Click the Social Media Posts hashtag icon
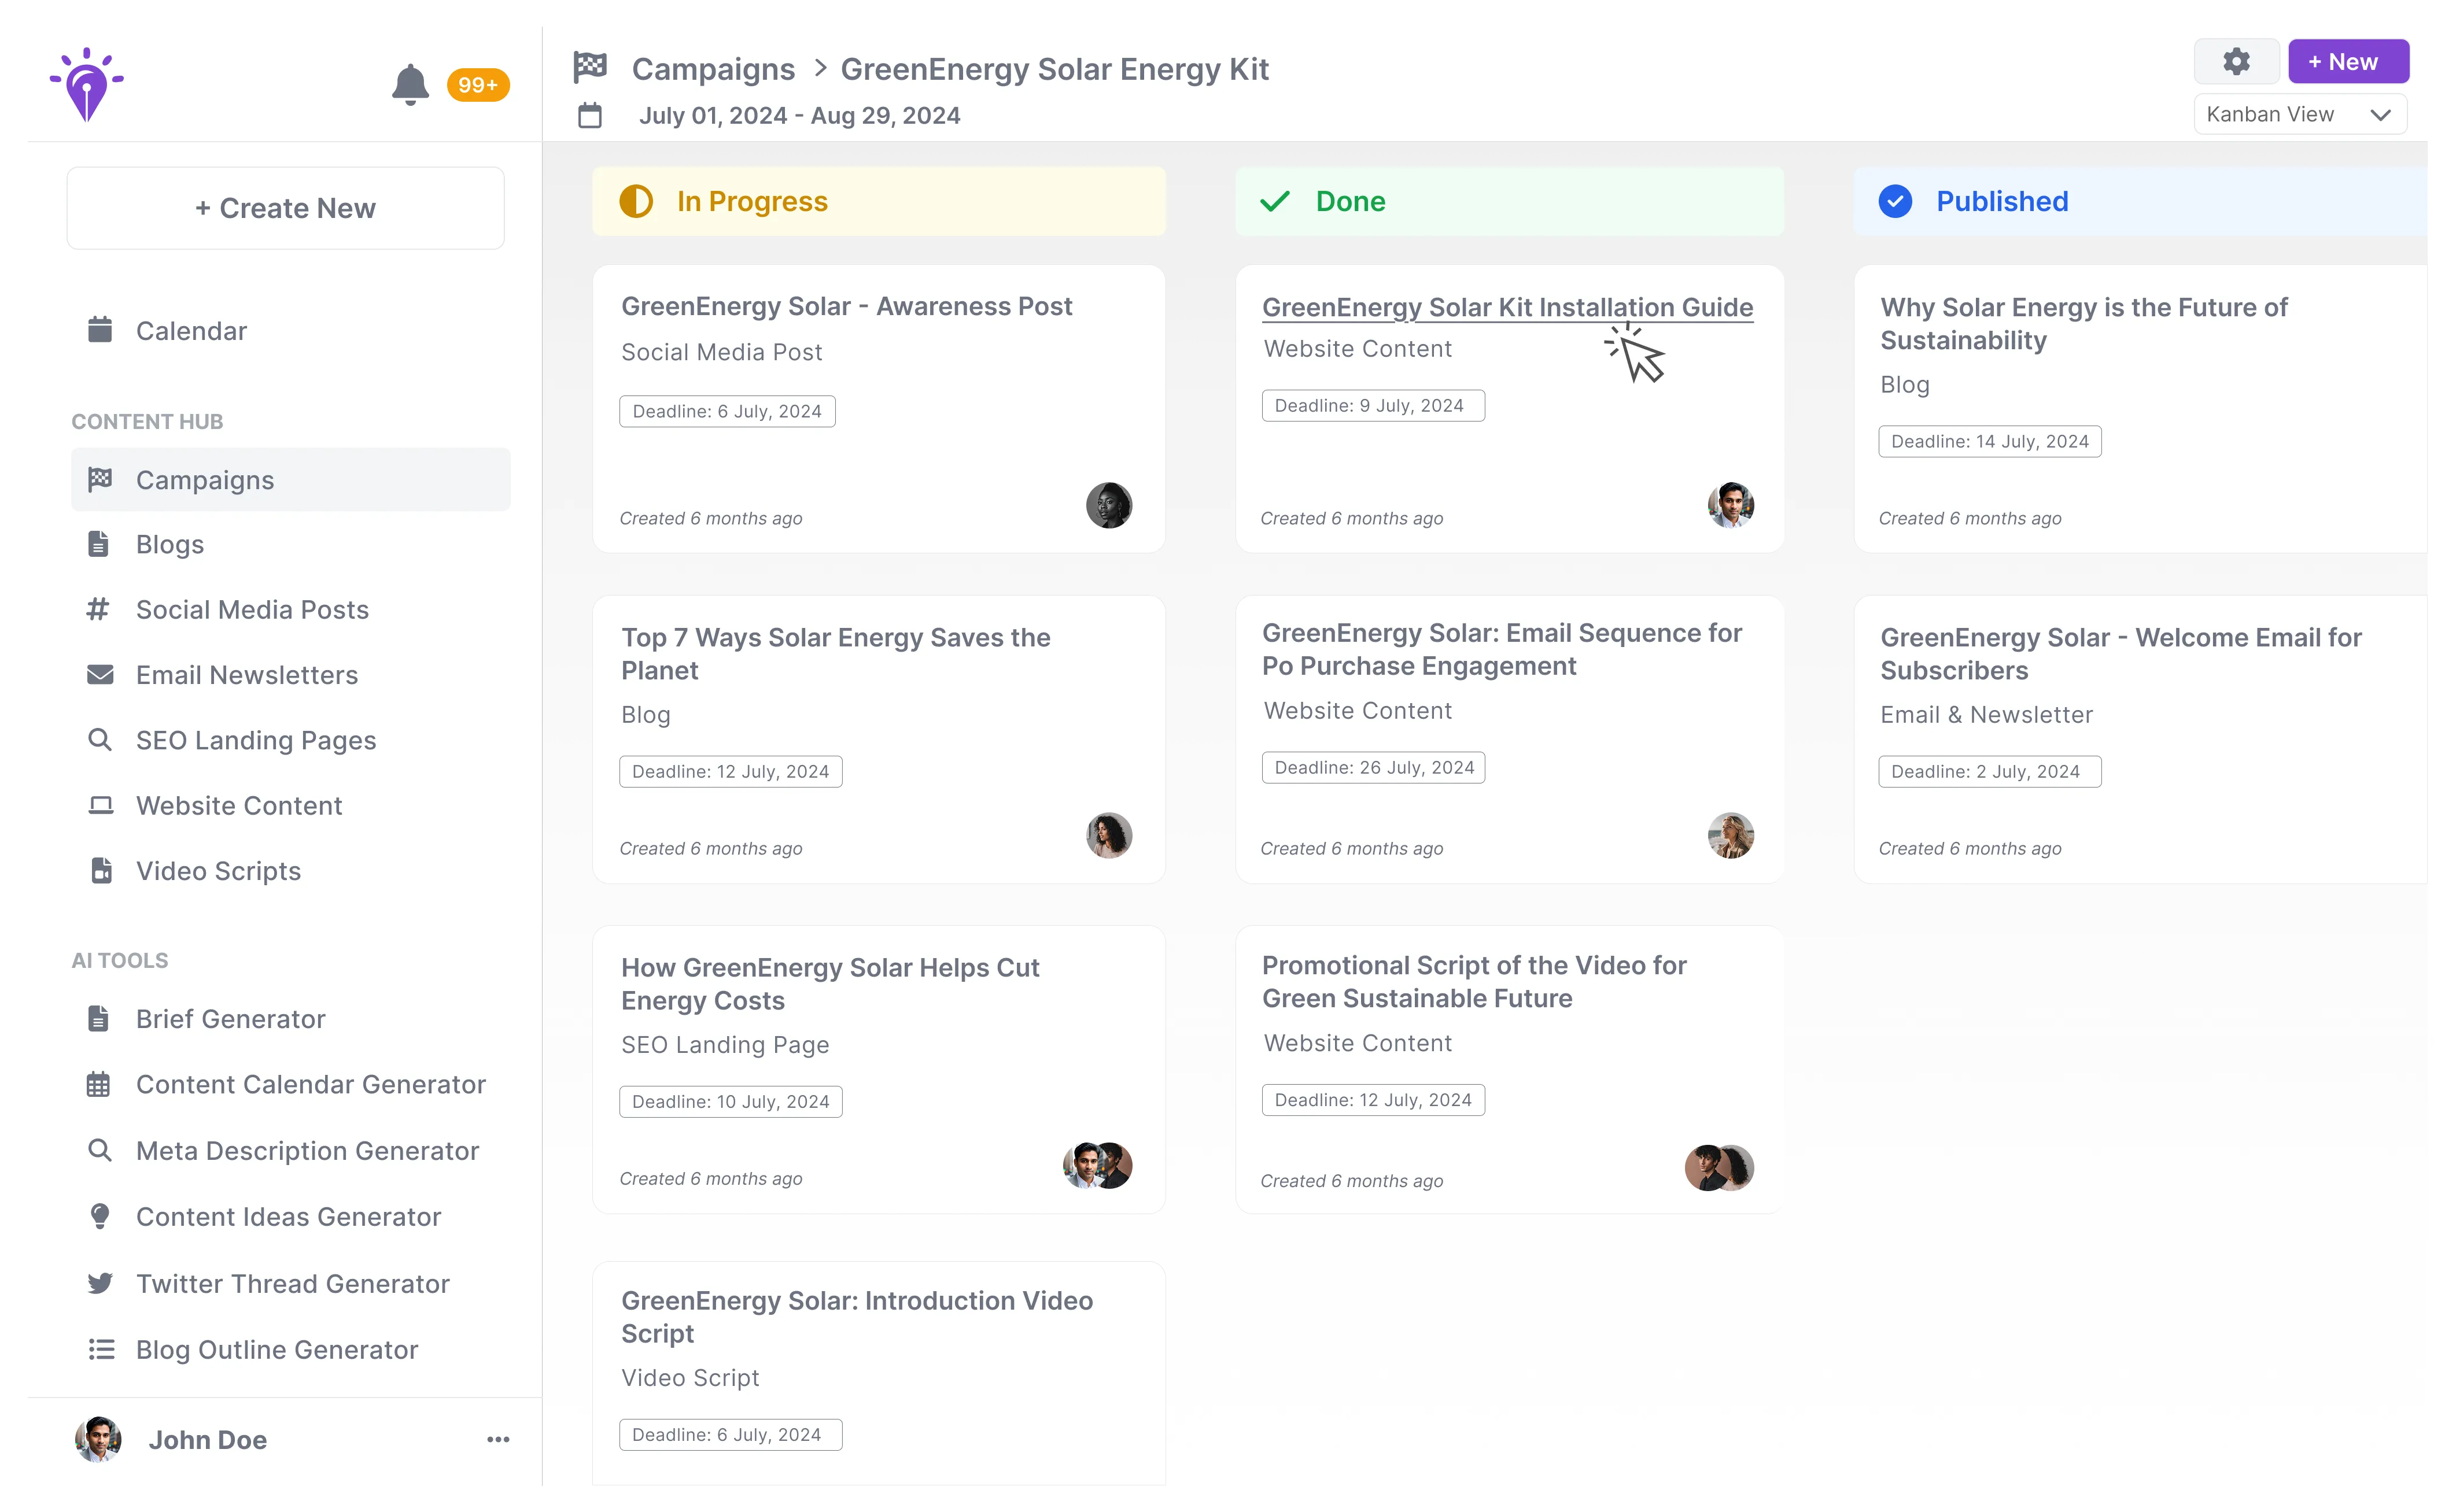The image size is (2456, 1512). click(98, 609)
